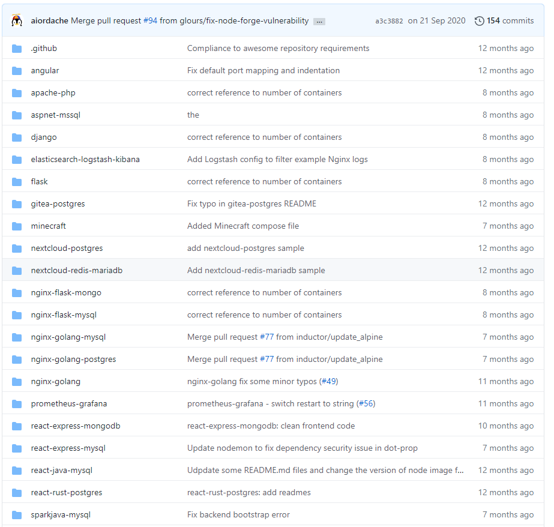Click the nginx-golang-postgres folder icon
The image size is (554, 527).
point(17,359)
